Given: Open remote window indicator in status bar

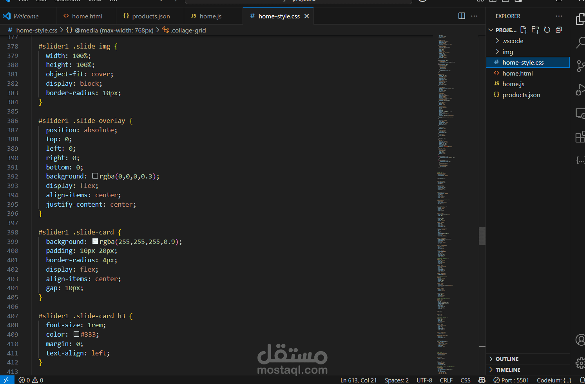Looking at the screenshot, I should coord(7,380).
